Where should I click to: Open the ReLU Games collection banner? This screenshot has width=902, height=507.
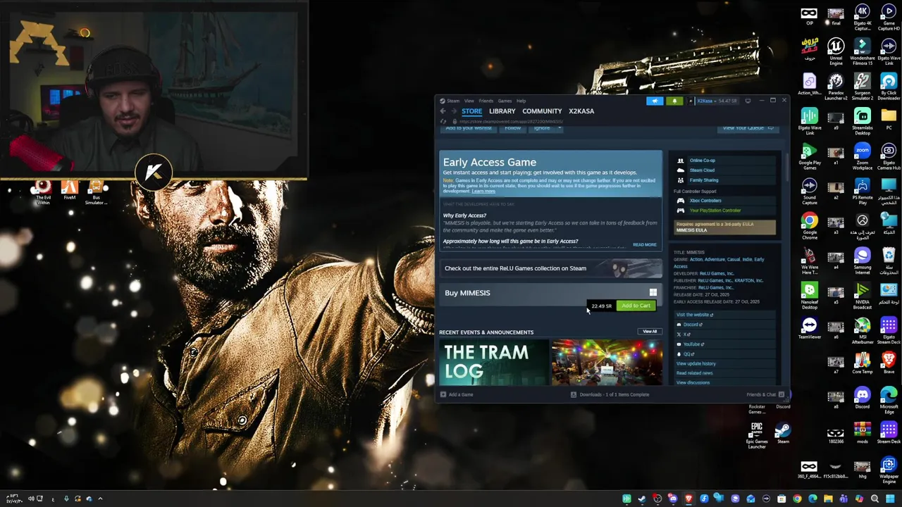coord(550,268)
